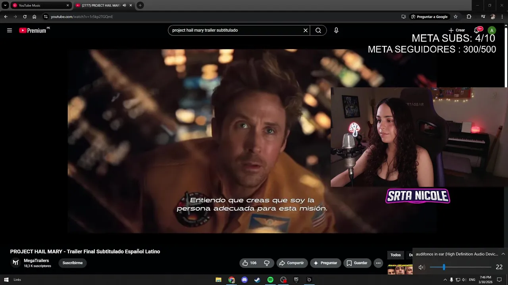Reload the current page
Image resolution: width=508 pixels, height=285 pixels.
(25, 17)
